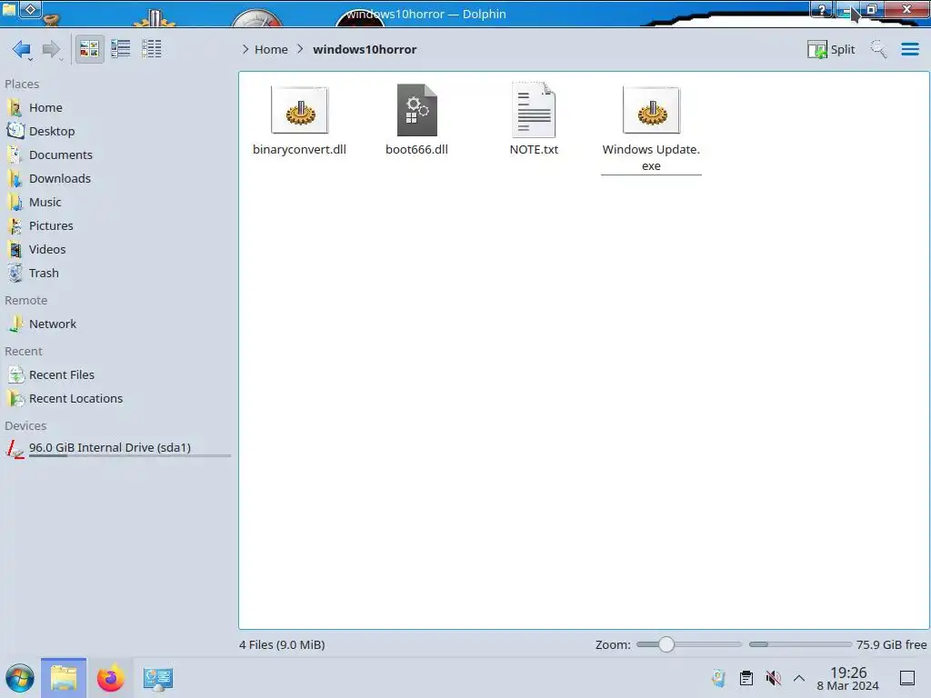Switch to Details view mode
The width and height of the screenshot is (931, 698).
click(152, 49)
